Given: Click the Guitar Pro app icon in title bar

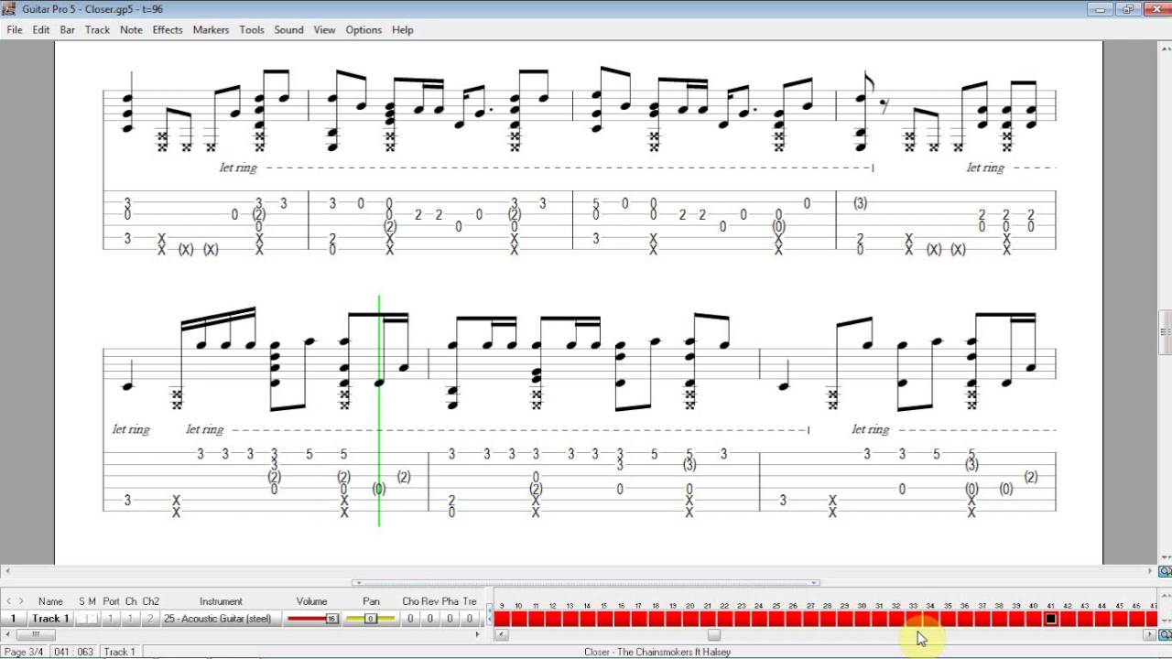Looking at the screenshot, I should tap(10, 9).
